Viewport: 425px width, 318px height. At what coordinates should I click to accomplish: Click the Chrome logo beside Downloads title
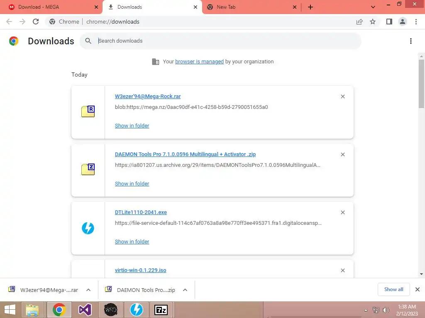14,41
